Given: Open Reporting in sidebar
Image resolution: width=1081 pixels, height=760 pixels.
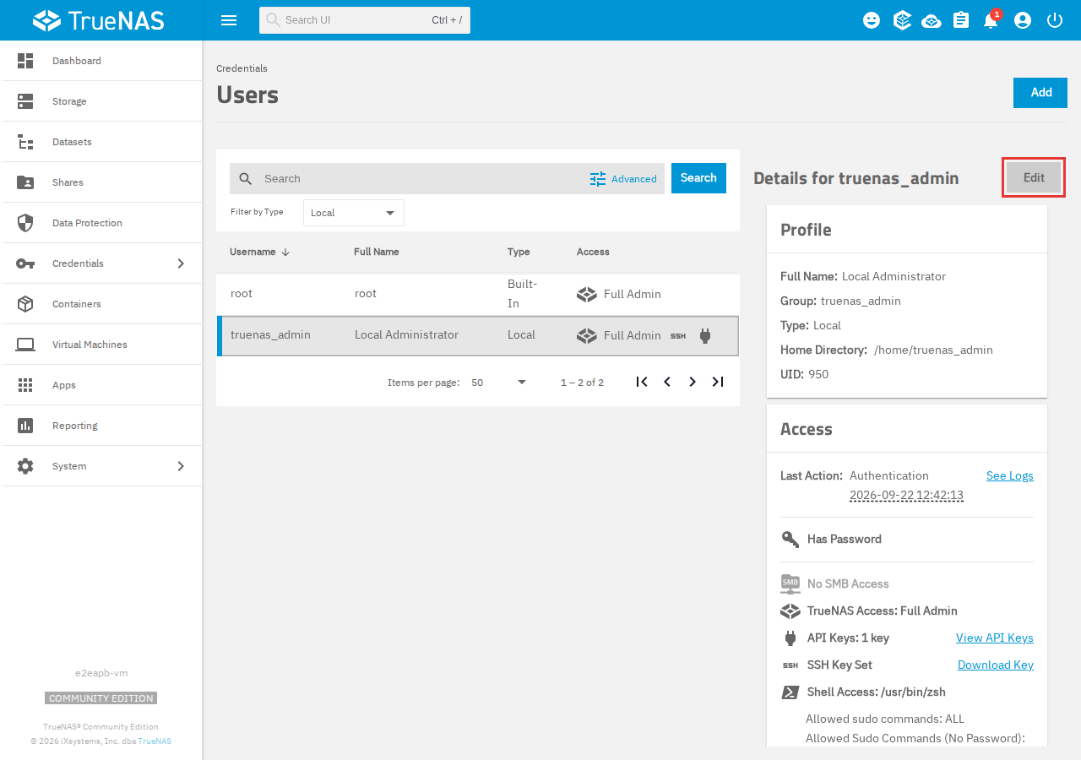Looking at the screenshot, I should (x=101, y=426).
